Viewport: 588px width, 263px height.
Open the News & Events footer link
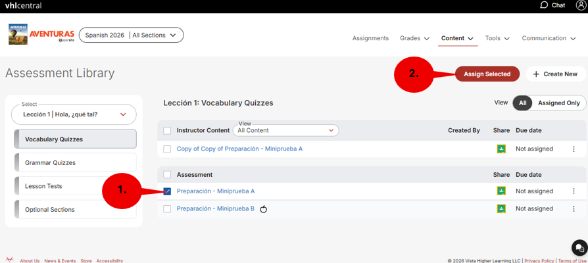point(60,261)
